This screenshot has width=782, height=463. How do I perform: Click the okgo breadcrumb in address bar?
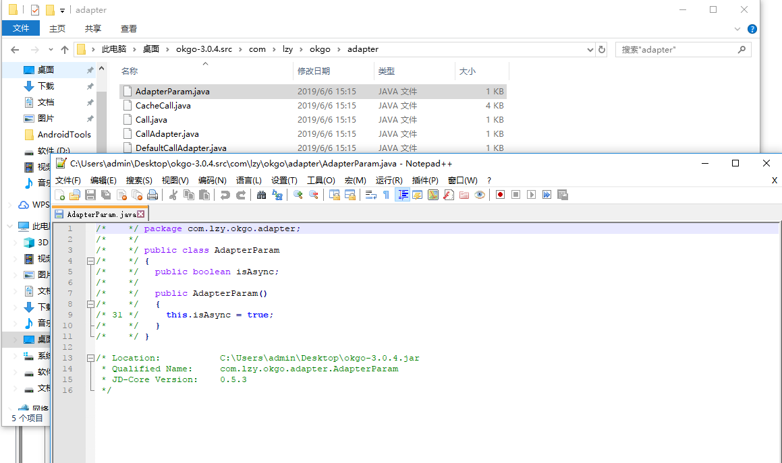(x=320, y=49)
